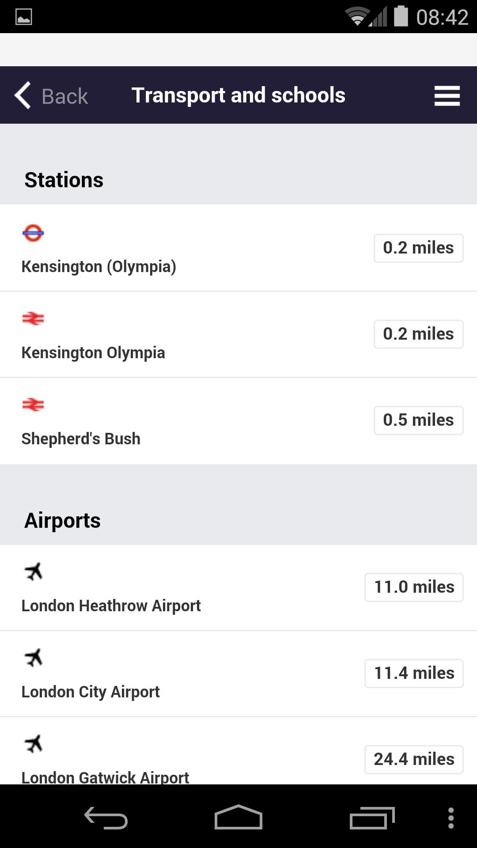477x848 pixels.
Task: Open the Android recent apps button
Action: 372,818
